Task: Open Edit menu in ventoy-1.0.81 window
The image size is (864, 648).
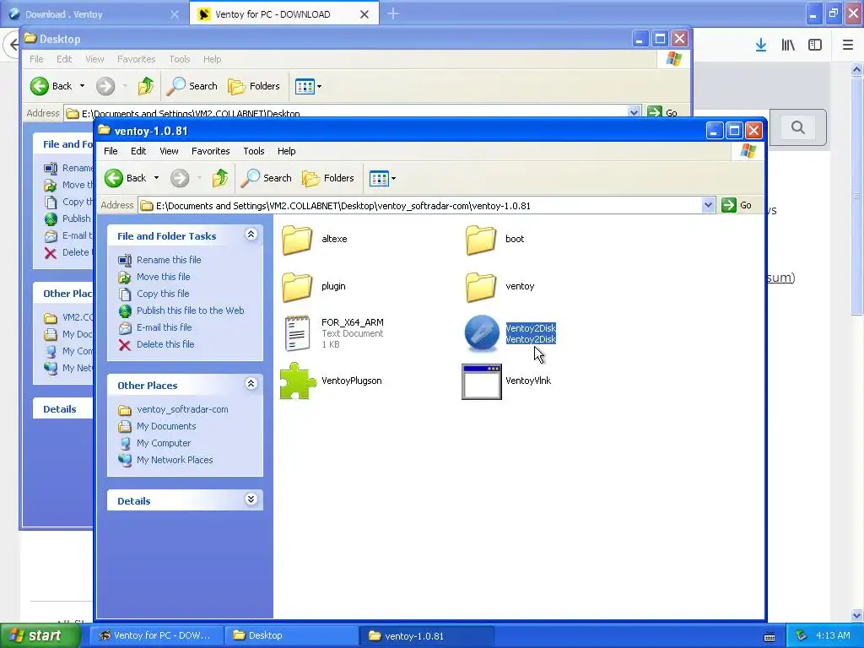Action: 138,151
